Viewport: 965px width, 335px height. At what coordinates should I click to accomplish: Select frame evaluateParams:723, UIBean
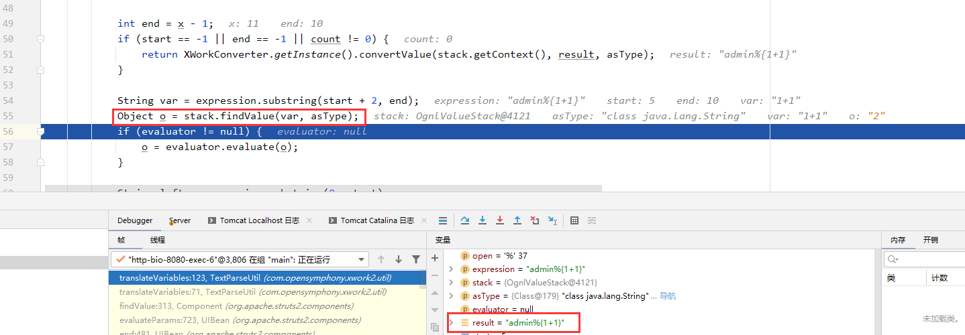click(267, 320)
